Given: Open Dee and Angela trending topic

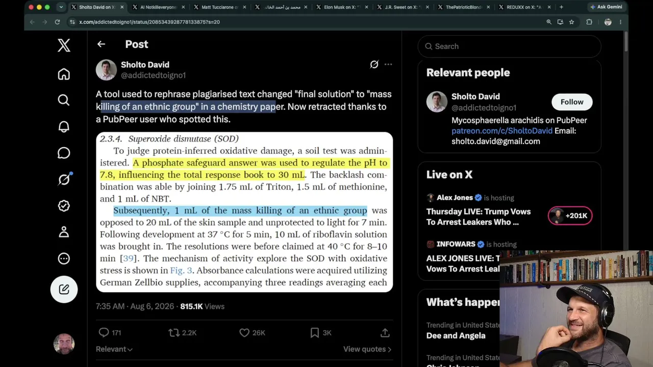Looking at the screenshot, I should pyautogui.click(x=456, y=335).
